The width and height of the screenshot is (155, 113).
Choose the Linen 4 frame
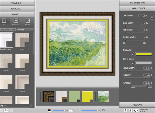click(x=6, y=82)
